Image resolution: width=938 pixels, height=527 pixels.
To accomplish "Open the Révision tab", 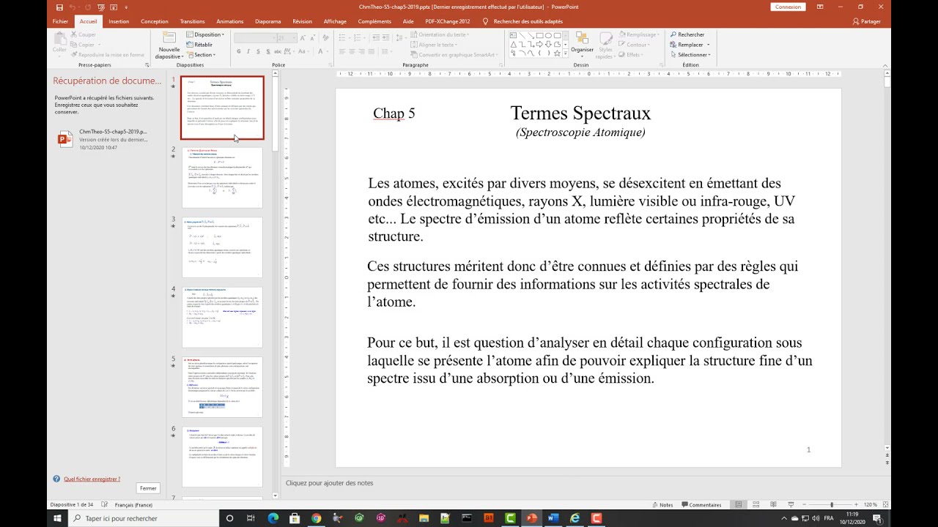I will pyautogui.click(x=302, y=21).
